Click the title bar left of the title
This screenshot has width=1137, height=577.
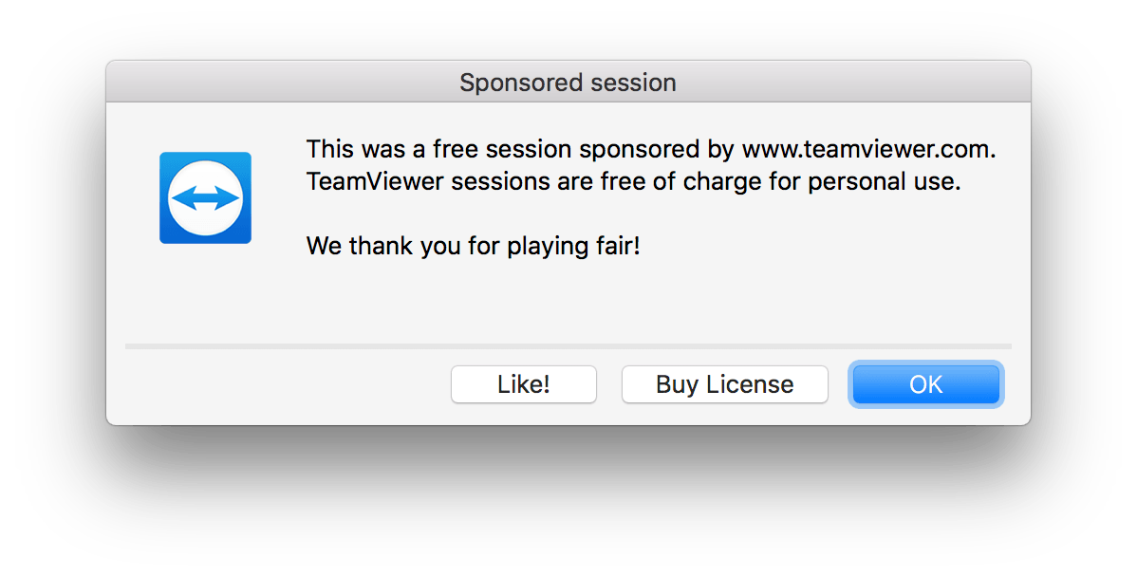[283, 82]
